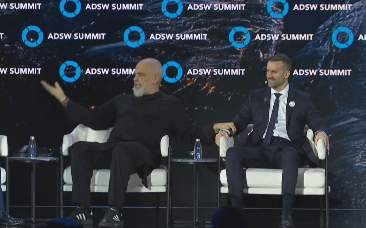The width and height of the screenshot is (366, 228).
Task: Click the ADSW SUMMIT text partly hidden by bald head
Action: [x=110, y=71]
